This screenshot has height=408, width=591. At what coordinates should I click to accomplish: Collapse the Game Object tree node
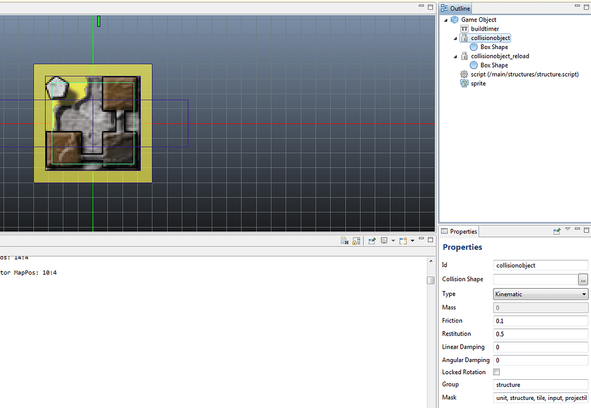coord(445,19)
